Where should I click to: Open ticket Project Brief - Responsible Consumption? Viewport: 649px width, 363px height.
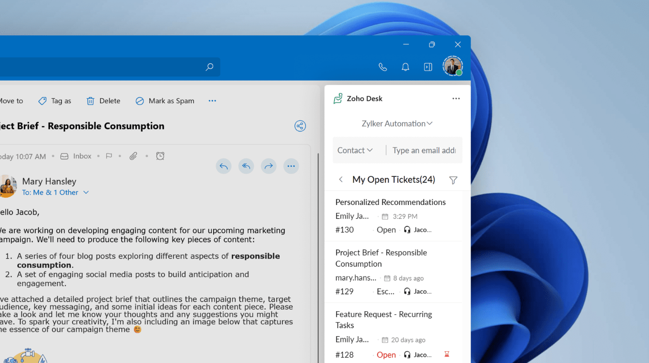(381, 258)
